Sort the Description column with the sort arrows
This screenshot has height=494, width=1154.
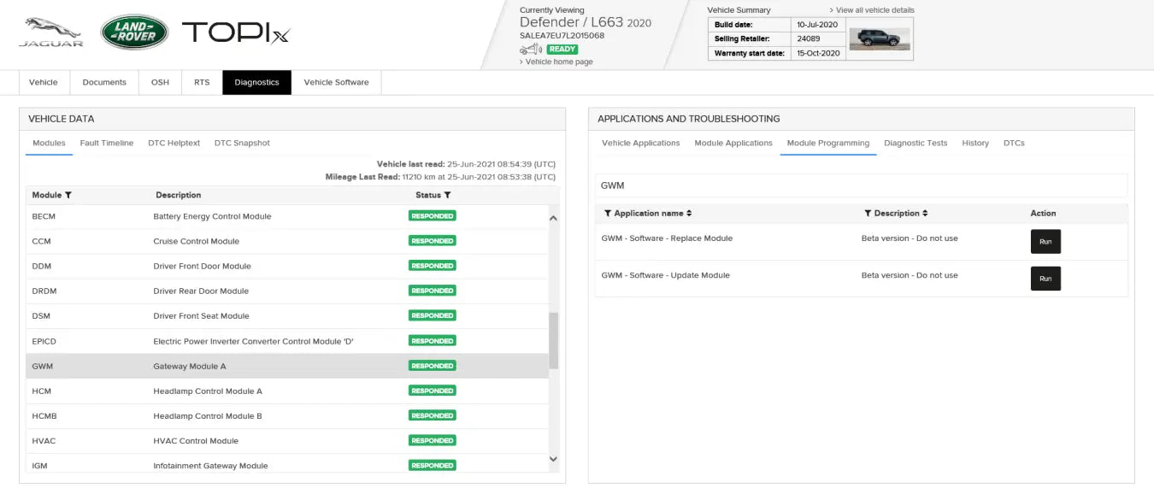925,214
